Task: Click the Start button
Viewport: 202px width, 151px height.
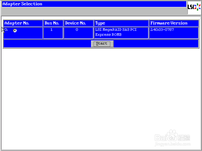Action: pyautogui.click(x=102, y=44)
